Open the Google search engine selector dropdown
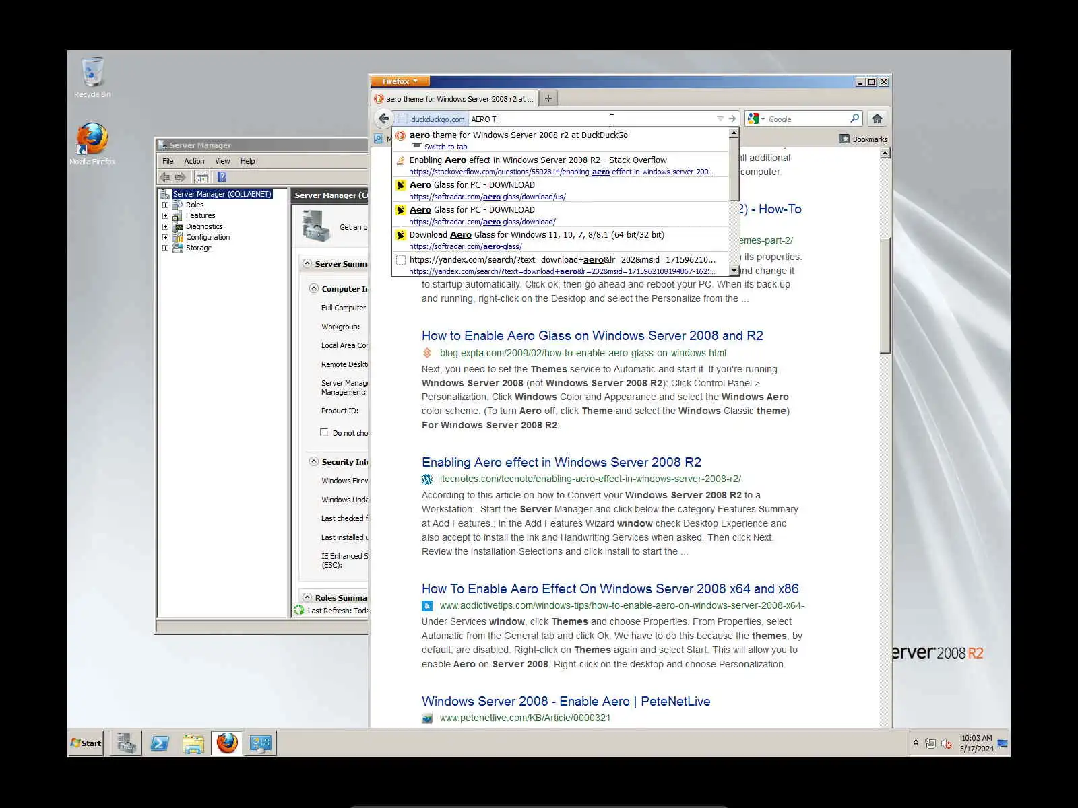The image size is (1078, 808). 756,119
